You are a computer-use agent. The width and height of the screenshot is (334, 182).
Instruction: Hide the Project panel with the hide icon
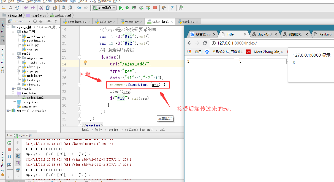click(x=57, y=21)
